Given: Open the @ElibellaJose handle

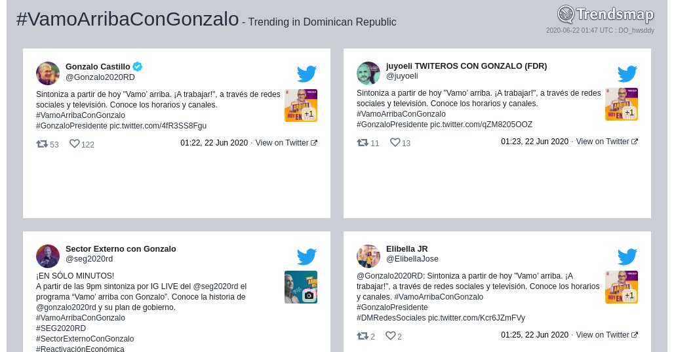Looking at the screenshot, I should click(x=412, y=259).
